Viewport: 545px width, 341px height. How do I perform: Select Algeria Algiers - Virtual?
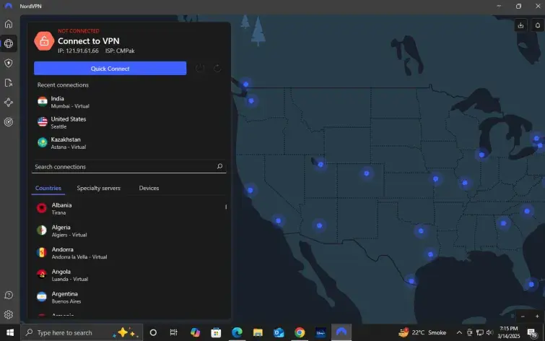(x=128, y=230)
